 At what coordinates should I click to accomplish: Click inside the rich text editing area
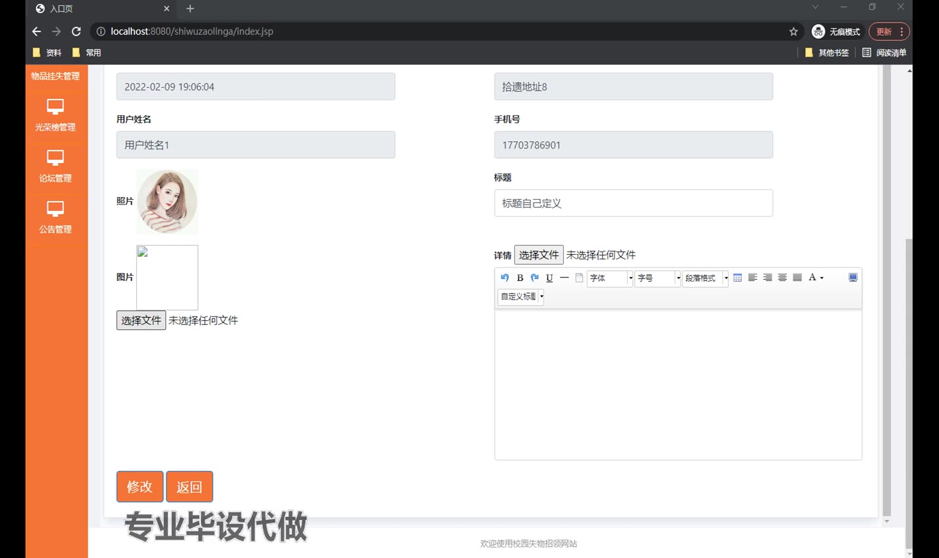(x=678, y=384)
